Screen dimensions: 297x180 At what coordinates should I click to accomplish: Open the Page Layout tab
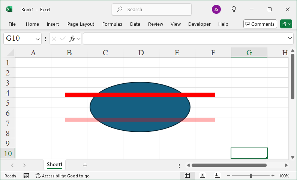click(x=81, y=24)
